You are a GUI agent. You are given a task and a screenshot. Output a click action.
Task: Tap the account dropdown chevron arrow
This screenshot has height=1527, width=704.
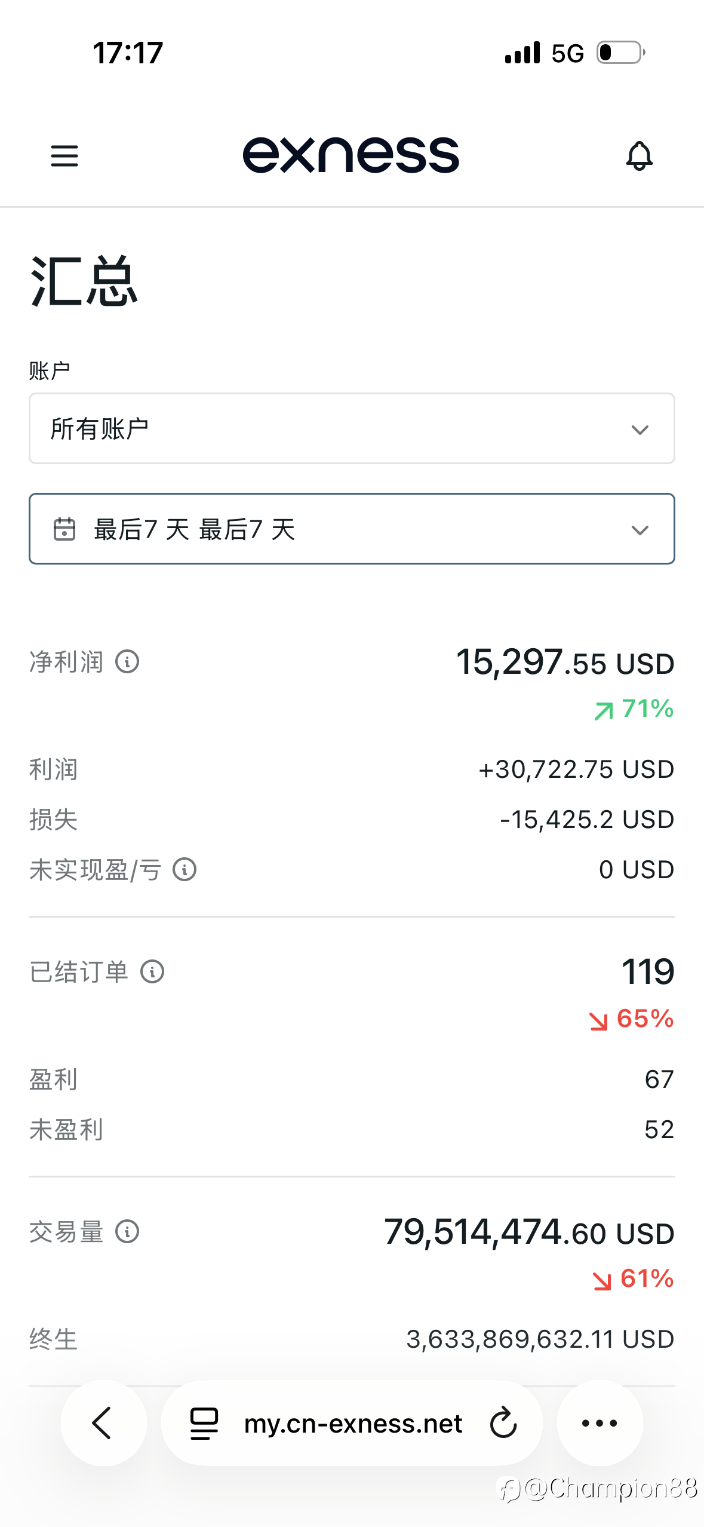point(640,430)
